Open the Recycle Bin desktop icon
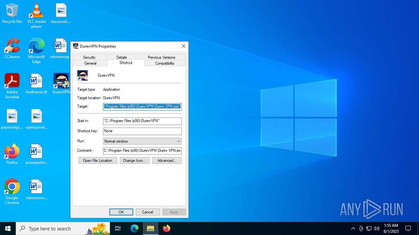Viewport: 419px width, 235px height. [x=12, y=14]
